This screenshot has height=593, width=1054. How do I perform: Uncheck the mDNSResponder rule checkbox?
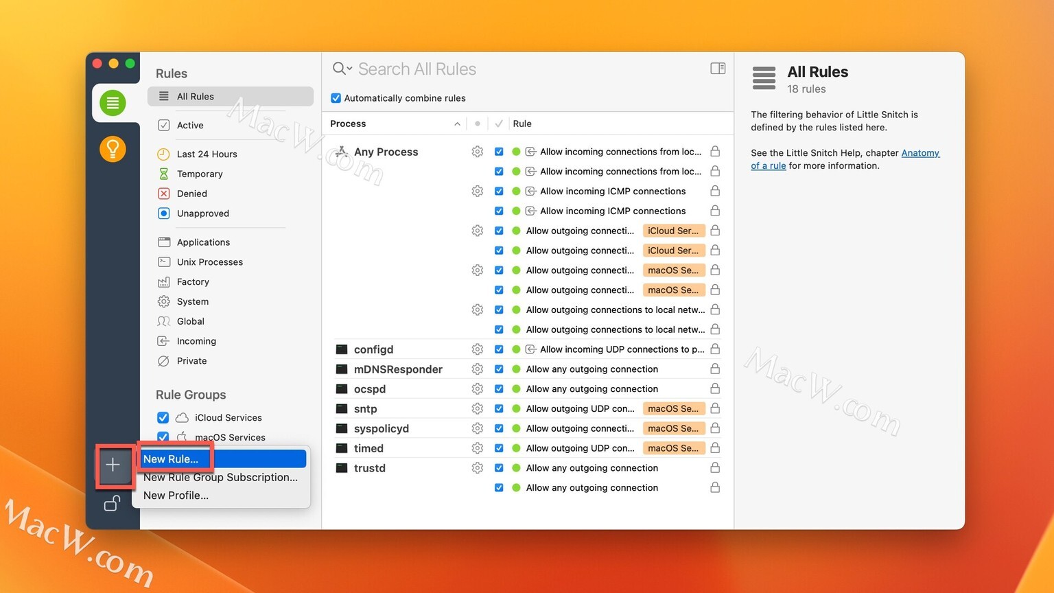499,369
